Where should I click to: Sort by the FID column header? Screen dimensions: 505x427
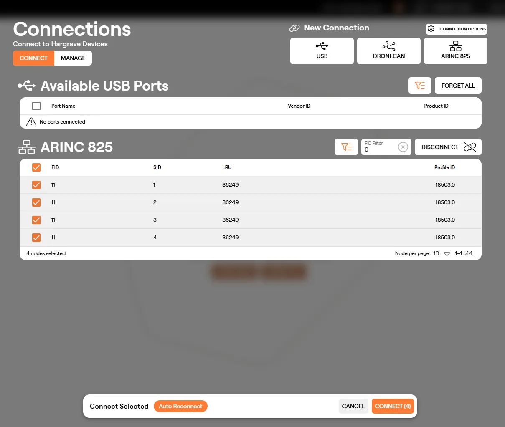(55, 167)
